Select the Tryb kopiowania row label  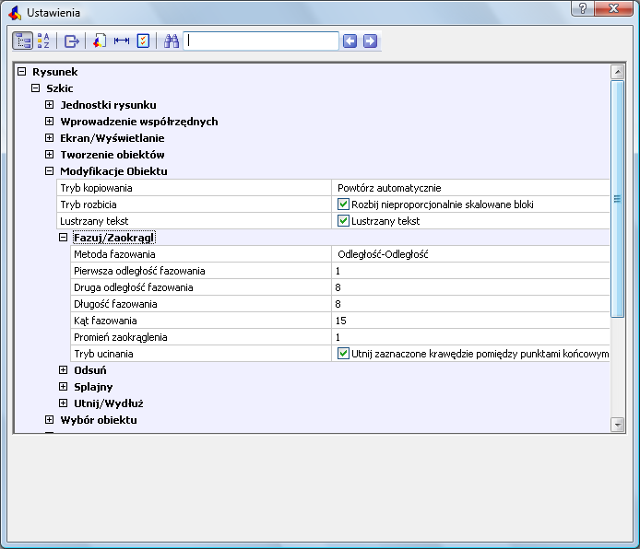pos(96,188)
